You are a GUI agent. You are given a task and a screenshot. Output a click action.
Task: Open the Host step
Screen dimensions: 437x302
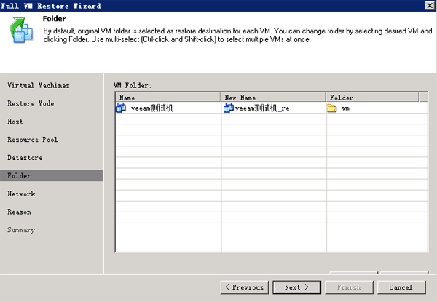15,122
